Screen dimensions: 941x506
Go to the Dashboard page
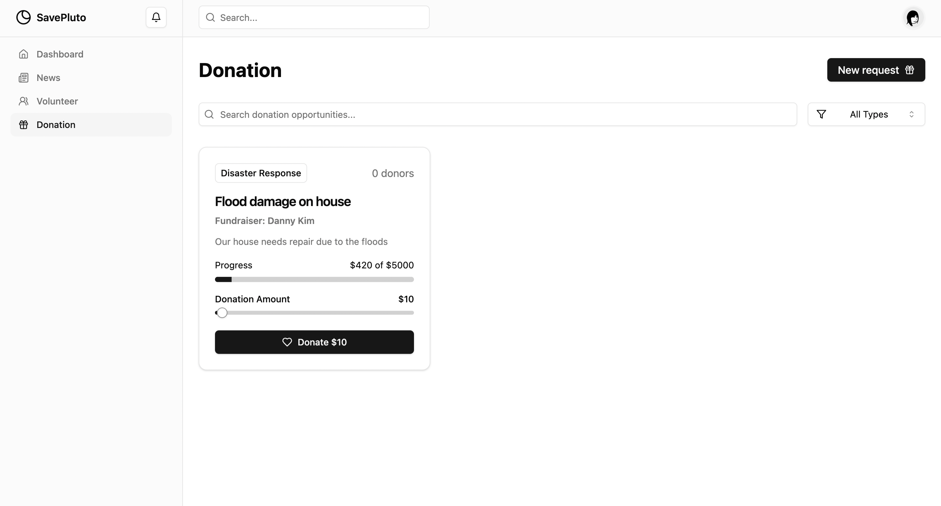point(60,54)
